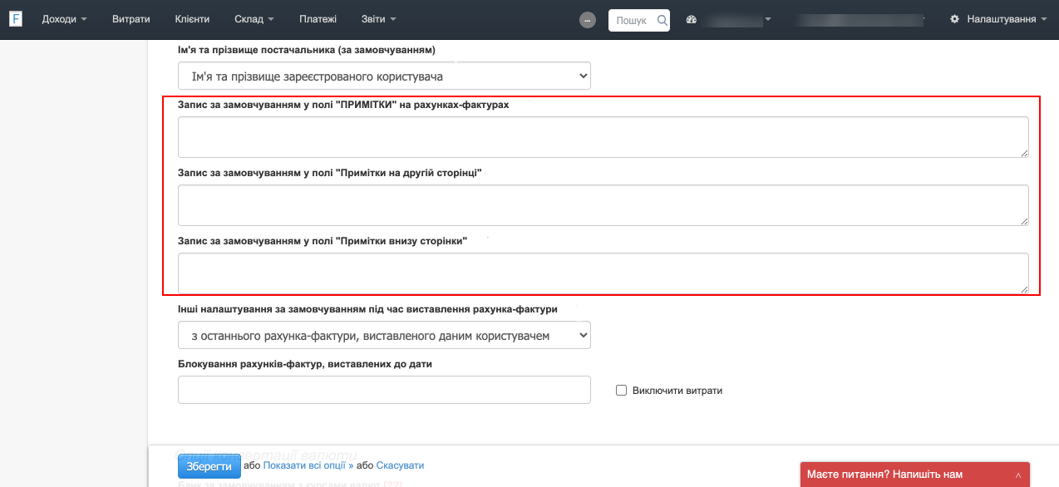Click the "ПРИМІТКИ" default note text area
Image resolution: width=1059 pixels, height=487 pixels.
pos(603,137)
